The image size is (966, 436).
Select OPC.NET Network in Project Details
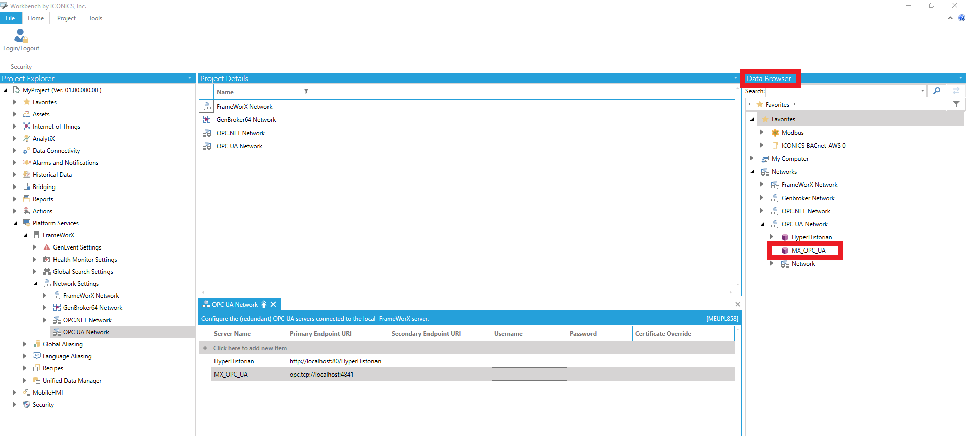tap(241, 133)
